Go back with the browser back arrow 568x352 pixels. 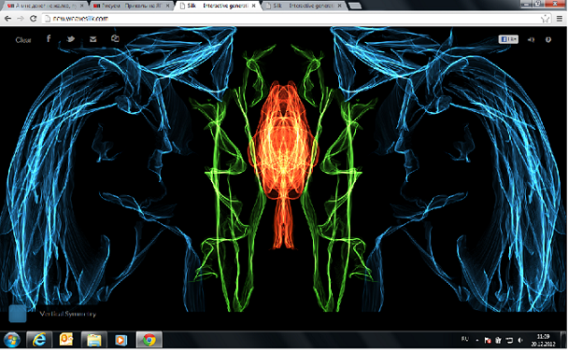coord(7,19)
